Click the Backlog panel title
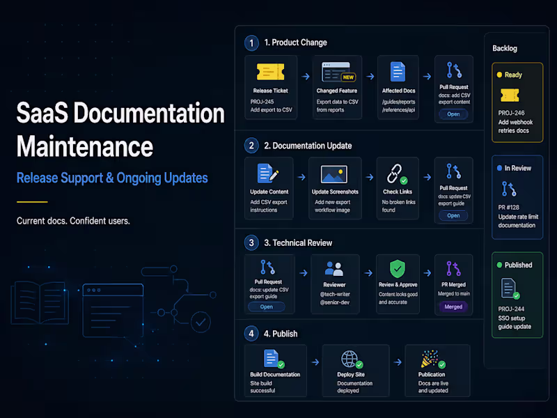 click(x=504, y=48)
